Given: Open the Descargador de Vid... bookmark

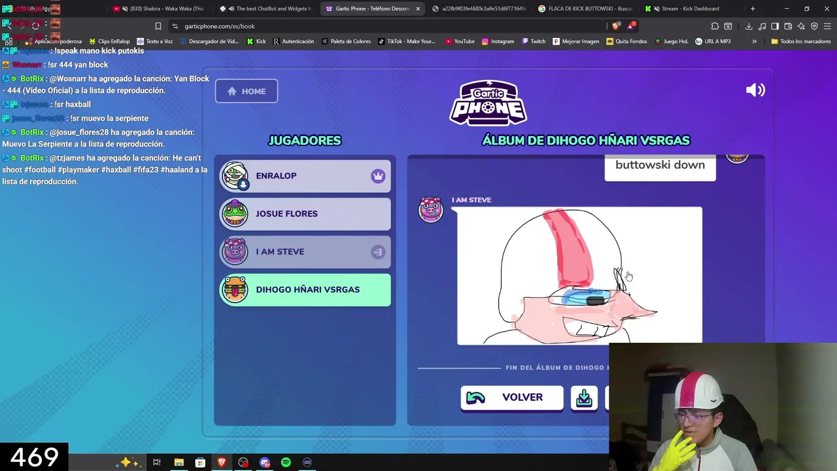Looking at the screenshot, I should tap(209, 41).
